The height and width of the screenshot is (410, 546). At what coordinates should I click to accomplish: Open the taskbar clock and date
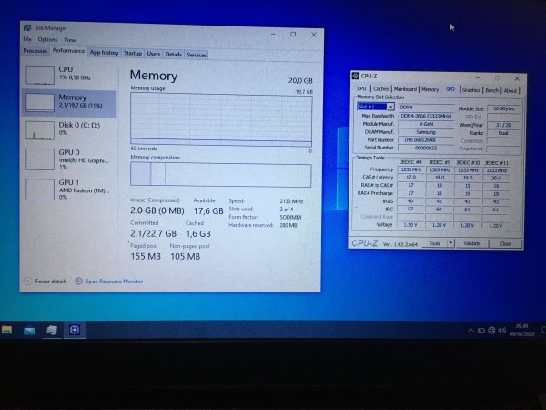pos(521,330)
